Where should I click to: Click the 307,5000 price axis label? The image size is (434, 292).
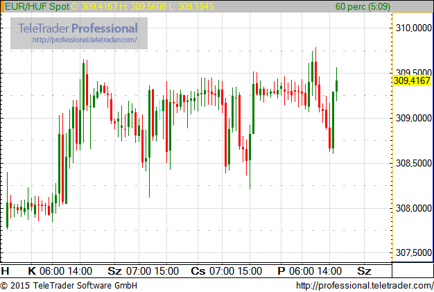(414, 252)
